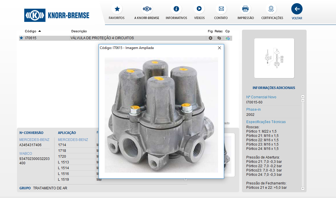Click the Impressão printer icon
Viewport: 336px width, 198px height.
245,9
